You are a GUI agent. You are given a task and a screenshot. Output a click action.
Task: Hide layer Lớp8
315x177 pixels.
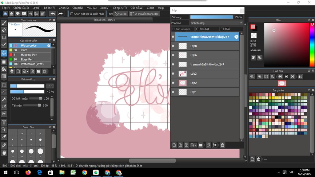click(x=173, y=46)
